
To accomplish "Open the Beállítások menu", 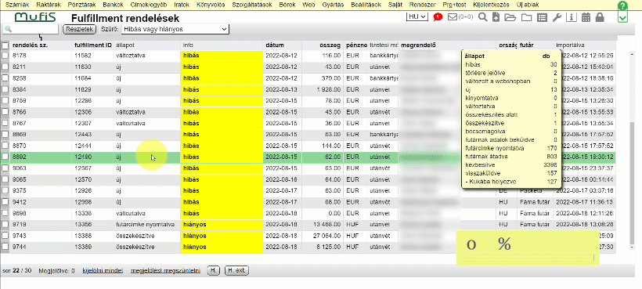I will [365, 5].
